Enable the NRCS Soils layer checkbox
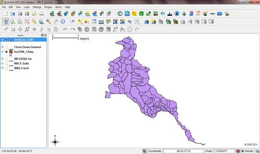Viewport: 260px width, 154px height. pyautogui.click(x=6, y=64)
